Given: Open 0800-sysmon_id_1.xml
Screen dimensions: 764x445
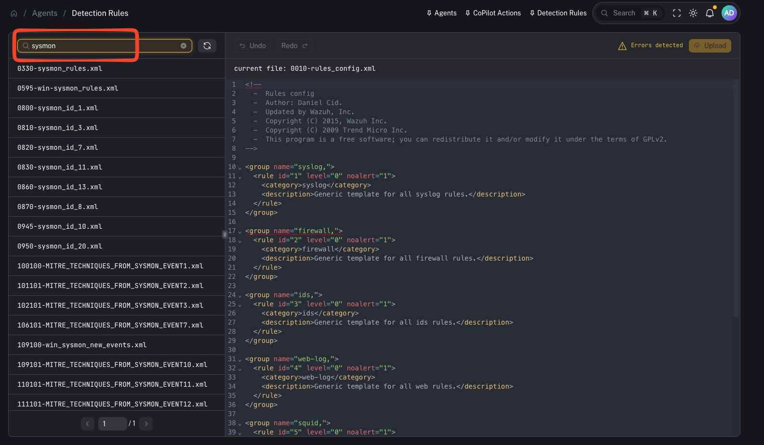Looking at the screenshot, I should coord(117,108).
